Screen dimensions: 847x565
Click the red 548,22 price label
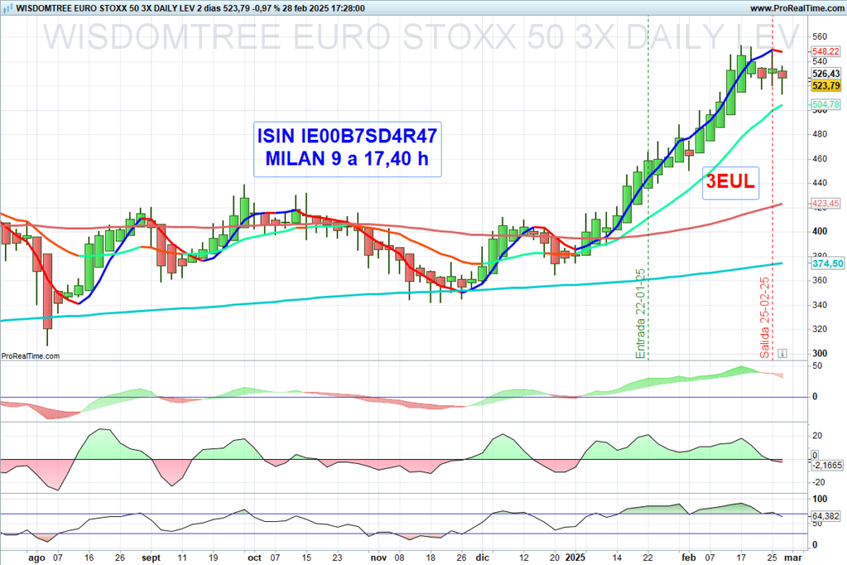point(825,51)
